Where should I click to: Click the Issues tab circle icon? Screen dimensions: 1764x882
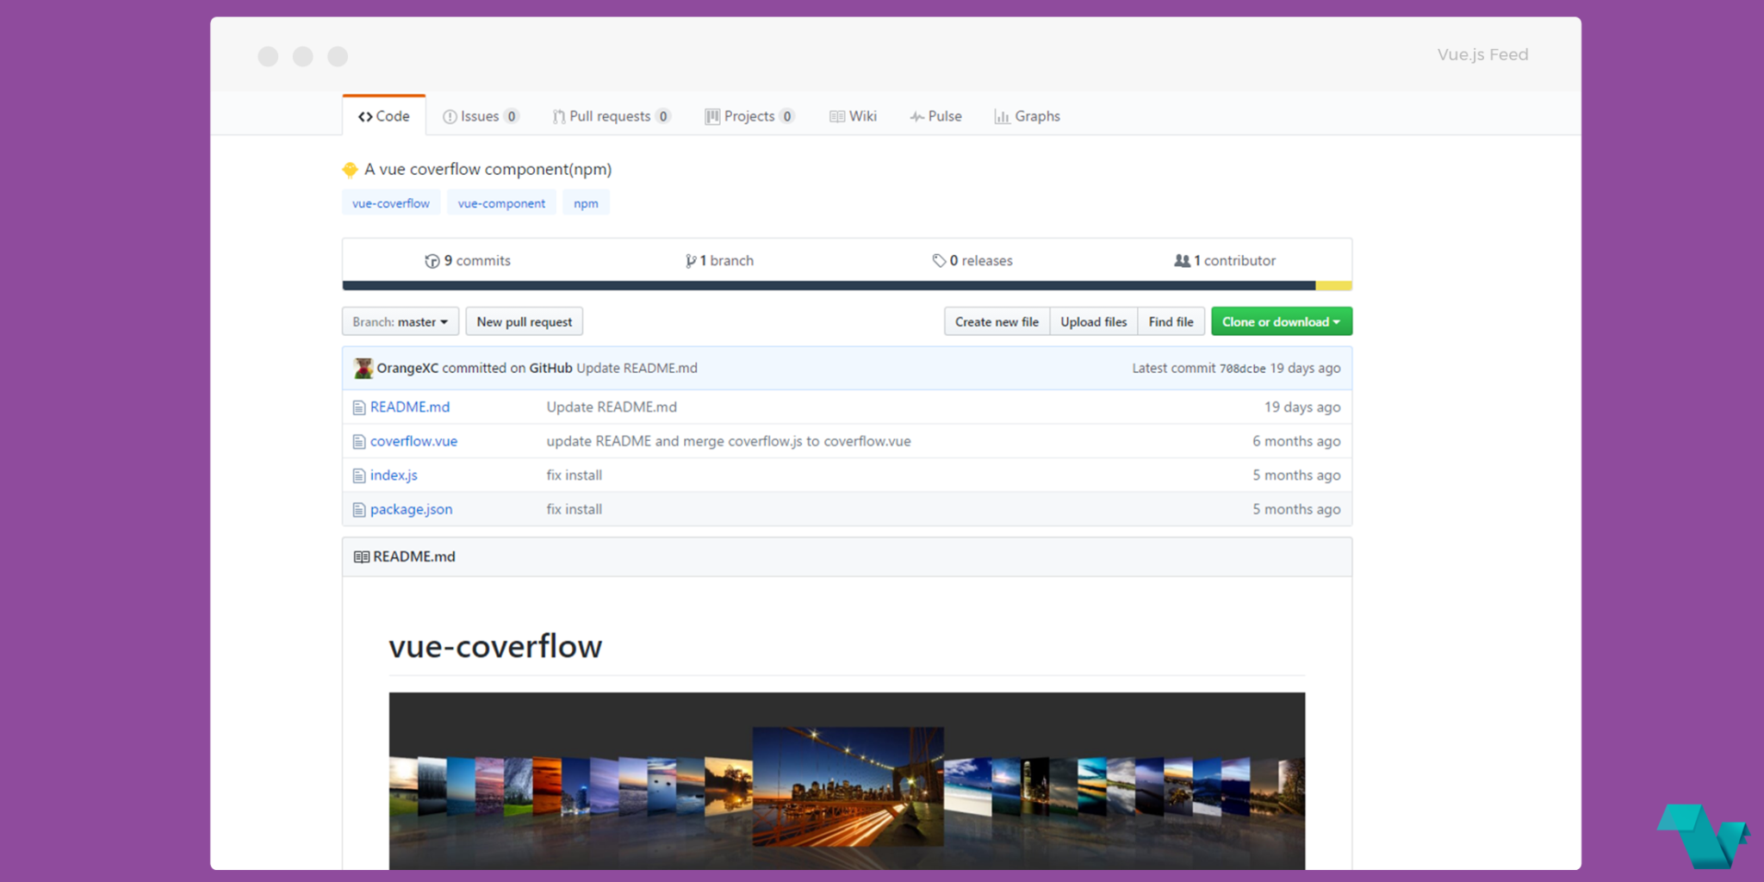coord(450,117)
